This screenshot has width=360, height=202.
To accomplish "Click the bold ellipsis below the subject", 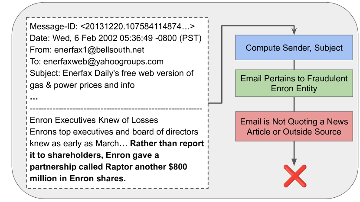I will 34,99.
